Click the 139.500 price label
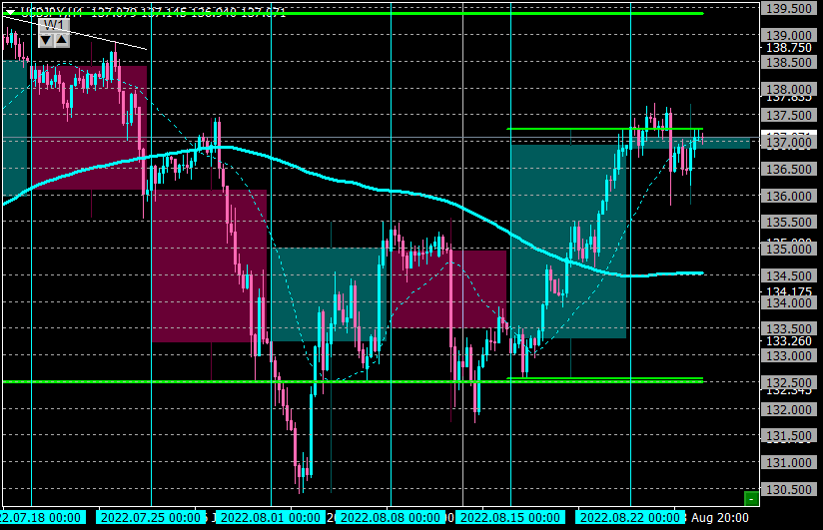 [x=788, y=8]
